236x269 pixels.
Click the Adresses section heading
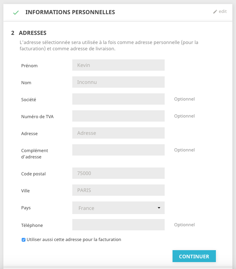[x=33, y=33]
